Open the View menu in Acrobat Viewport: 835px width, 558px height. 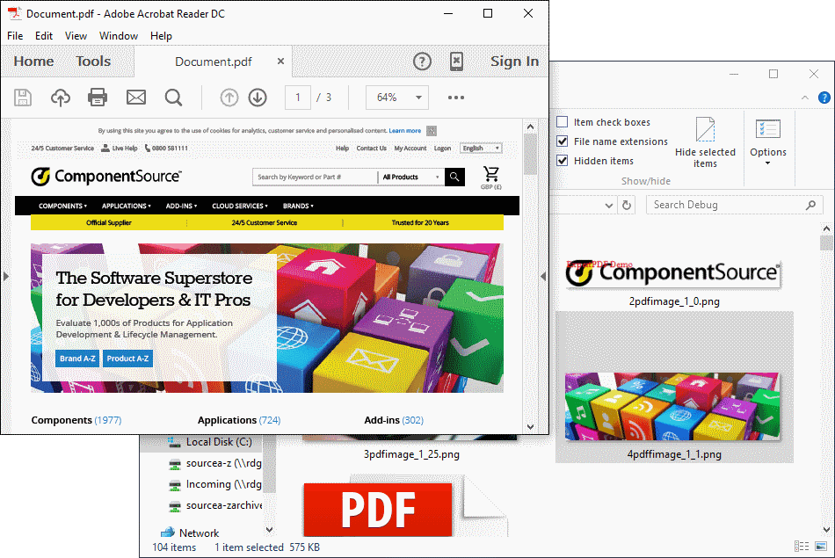click(x=76, y=36)
